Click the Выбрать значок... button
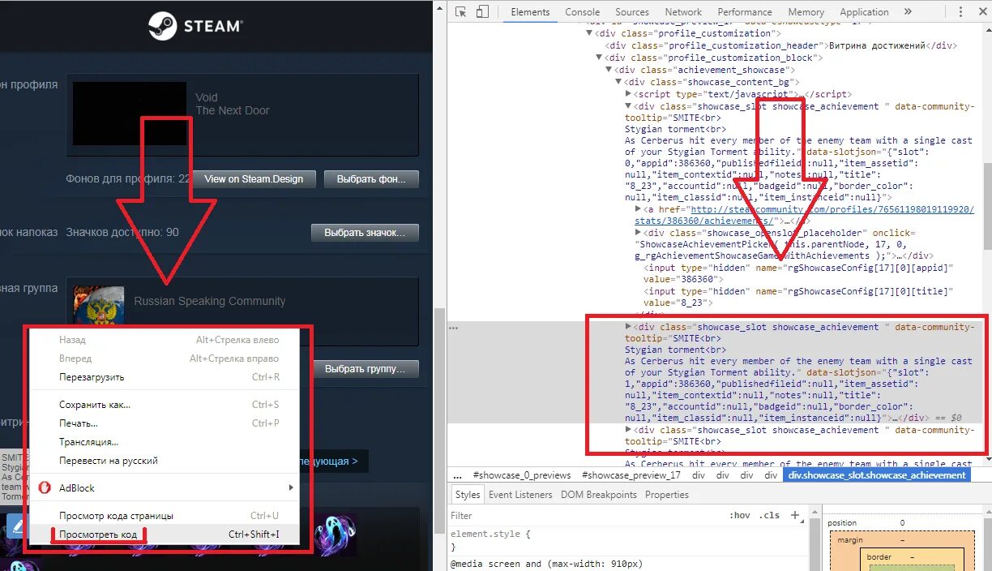Image resolution: width=992 pixels, height=571 pixels. click(x=365, y=233)
